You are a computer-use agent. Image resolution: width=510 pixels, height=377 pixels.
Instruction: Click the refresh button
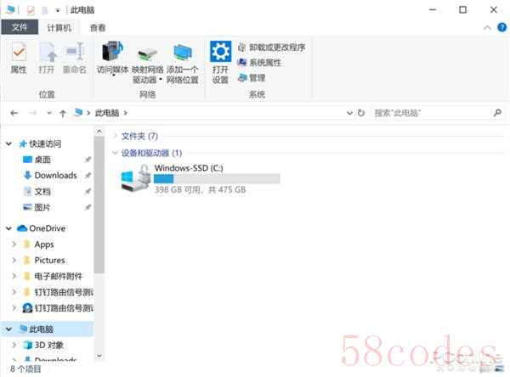pyautogui.click(x=360, y=113)
